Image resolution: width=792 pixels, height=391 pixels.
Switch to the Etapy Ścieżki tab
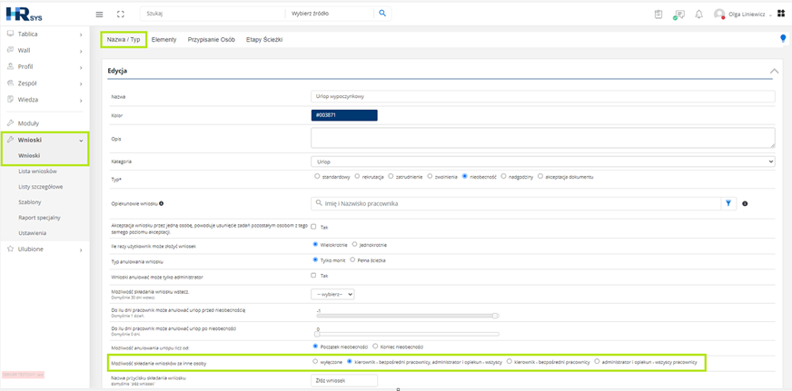coord(264,39)
